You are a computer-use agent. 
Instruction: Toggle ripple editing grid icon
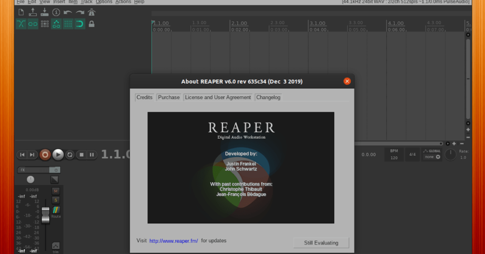coord(45,24)
